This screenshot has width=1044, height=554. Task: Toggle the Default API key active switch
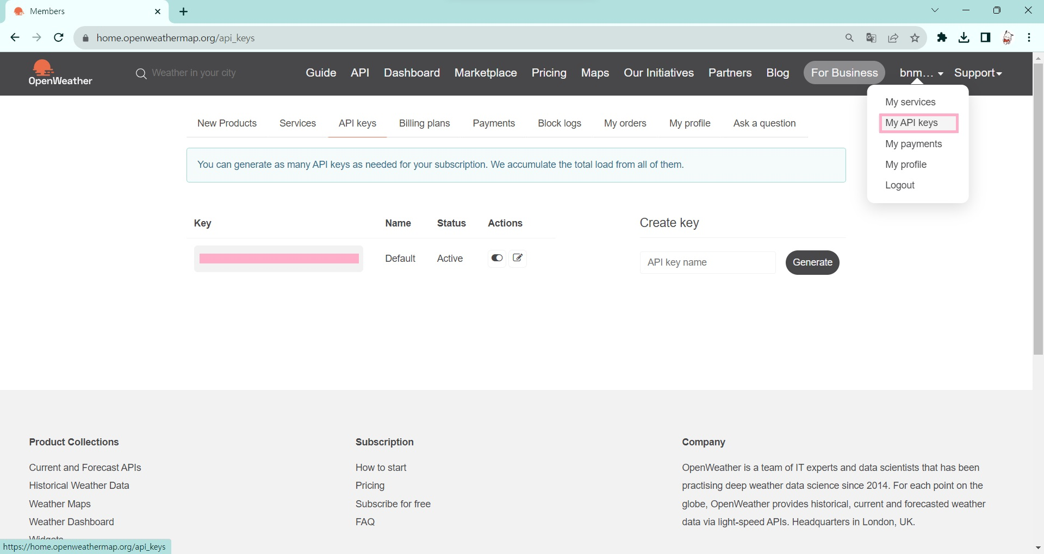pos(497,258)
